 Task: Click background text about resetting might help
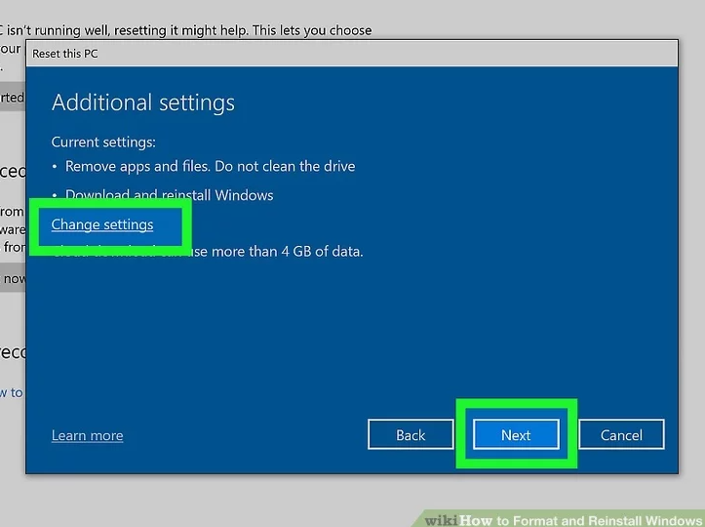195,30
